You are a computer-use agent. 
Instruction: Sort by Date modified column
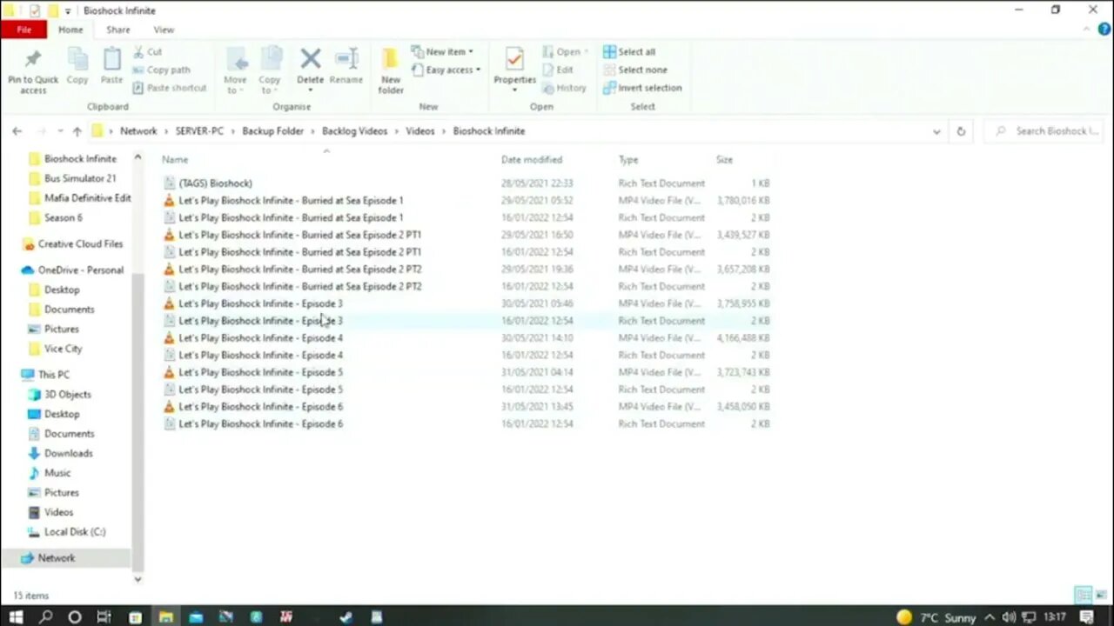click(532, 160)
